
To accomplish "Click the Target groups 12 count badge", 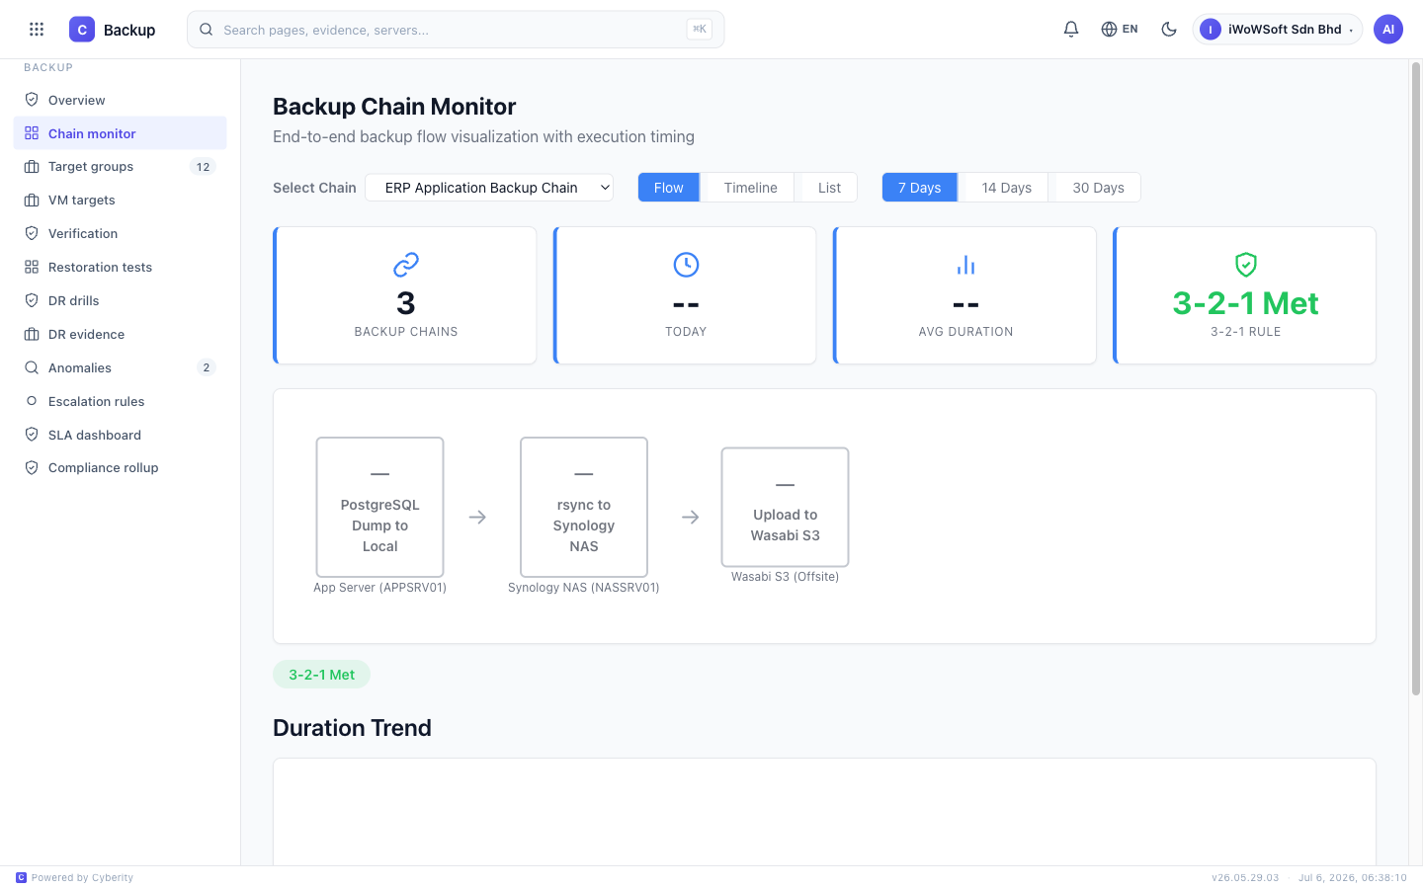I will pos(203,167).
